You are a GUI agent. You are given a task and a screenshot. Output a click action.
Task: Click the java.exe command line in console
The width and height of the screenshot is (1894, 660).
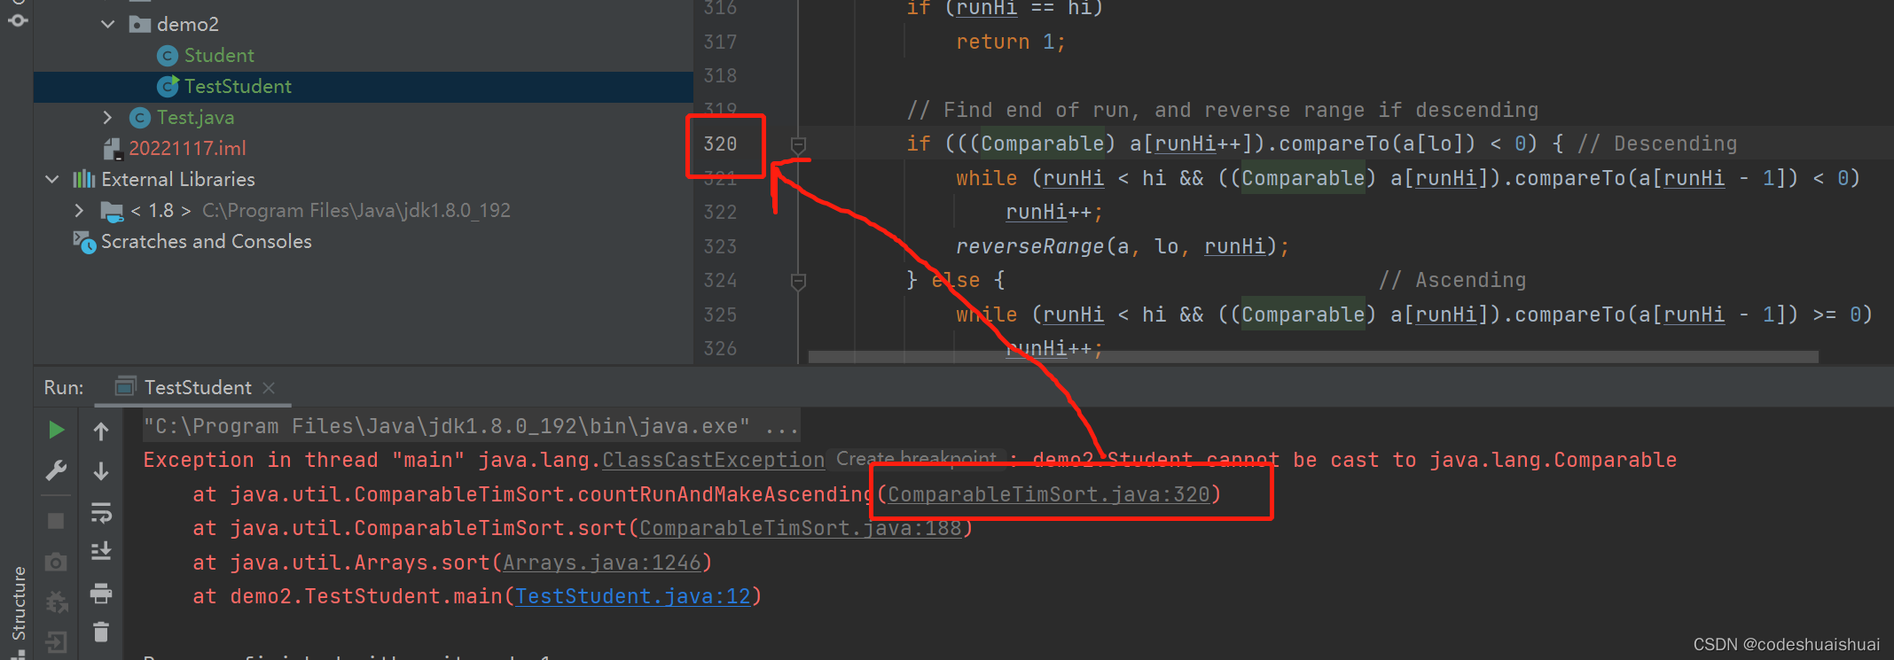pos(471,426)
